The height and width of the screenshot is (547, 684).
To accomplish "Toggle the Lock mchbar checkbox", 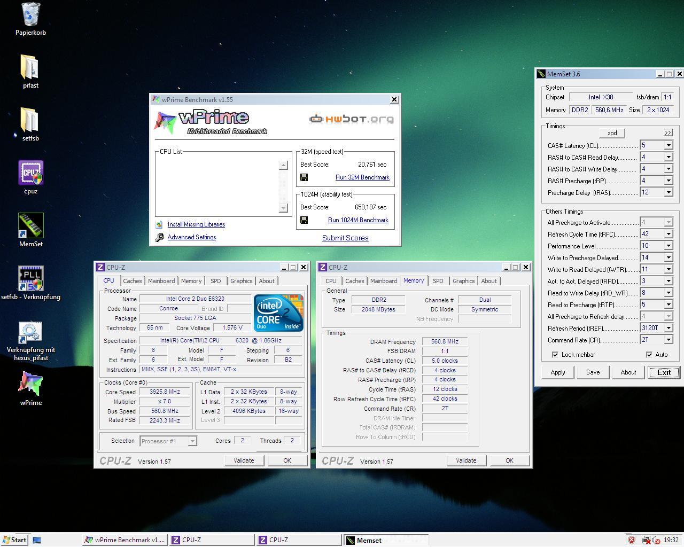I will pos(555,355).
